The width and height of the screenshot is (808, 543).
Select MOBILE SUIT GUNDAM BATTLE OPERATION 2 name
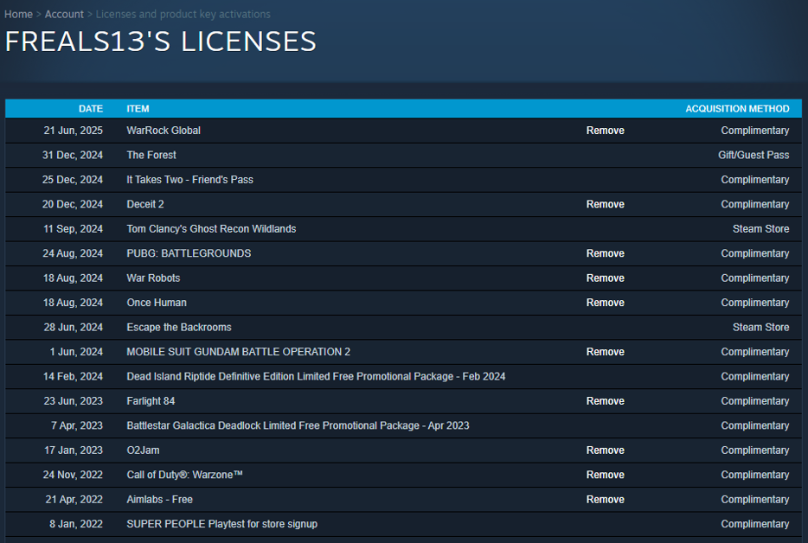[238, 352]
